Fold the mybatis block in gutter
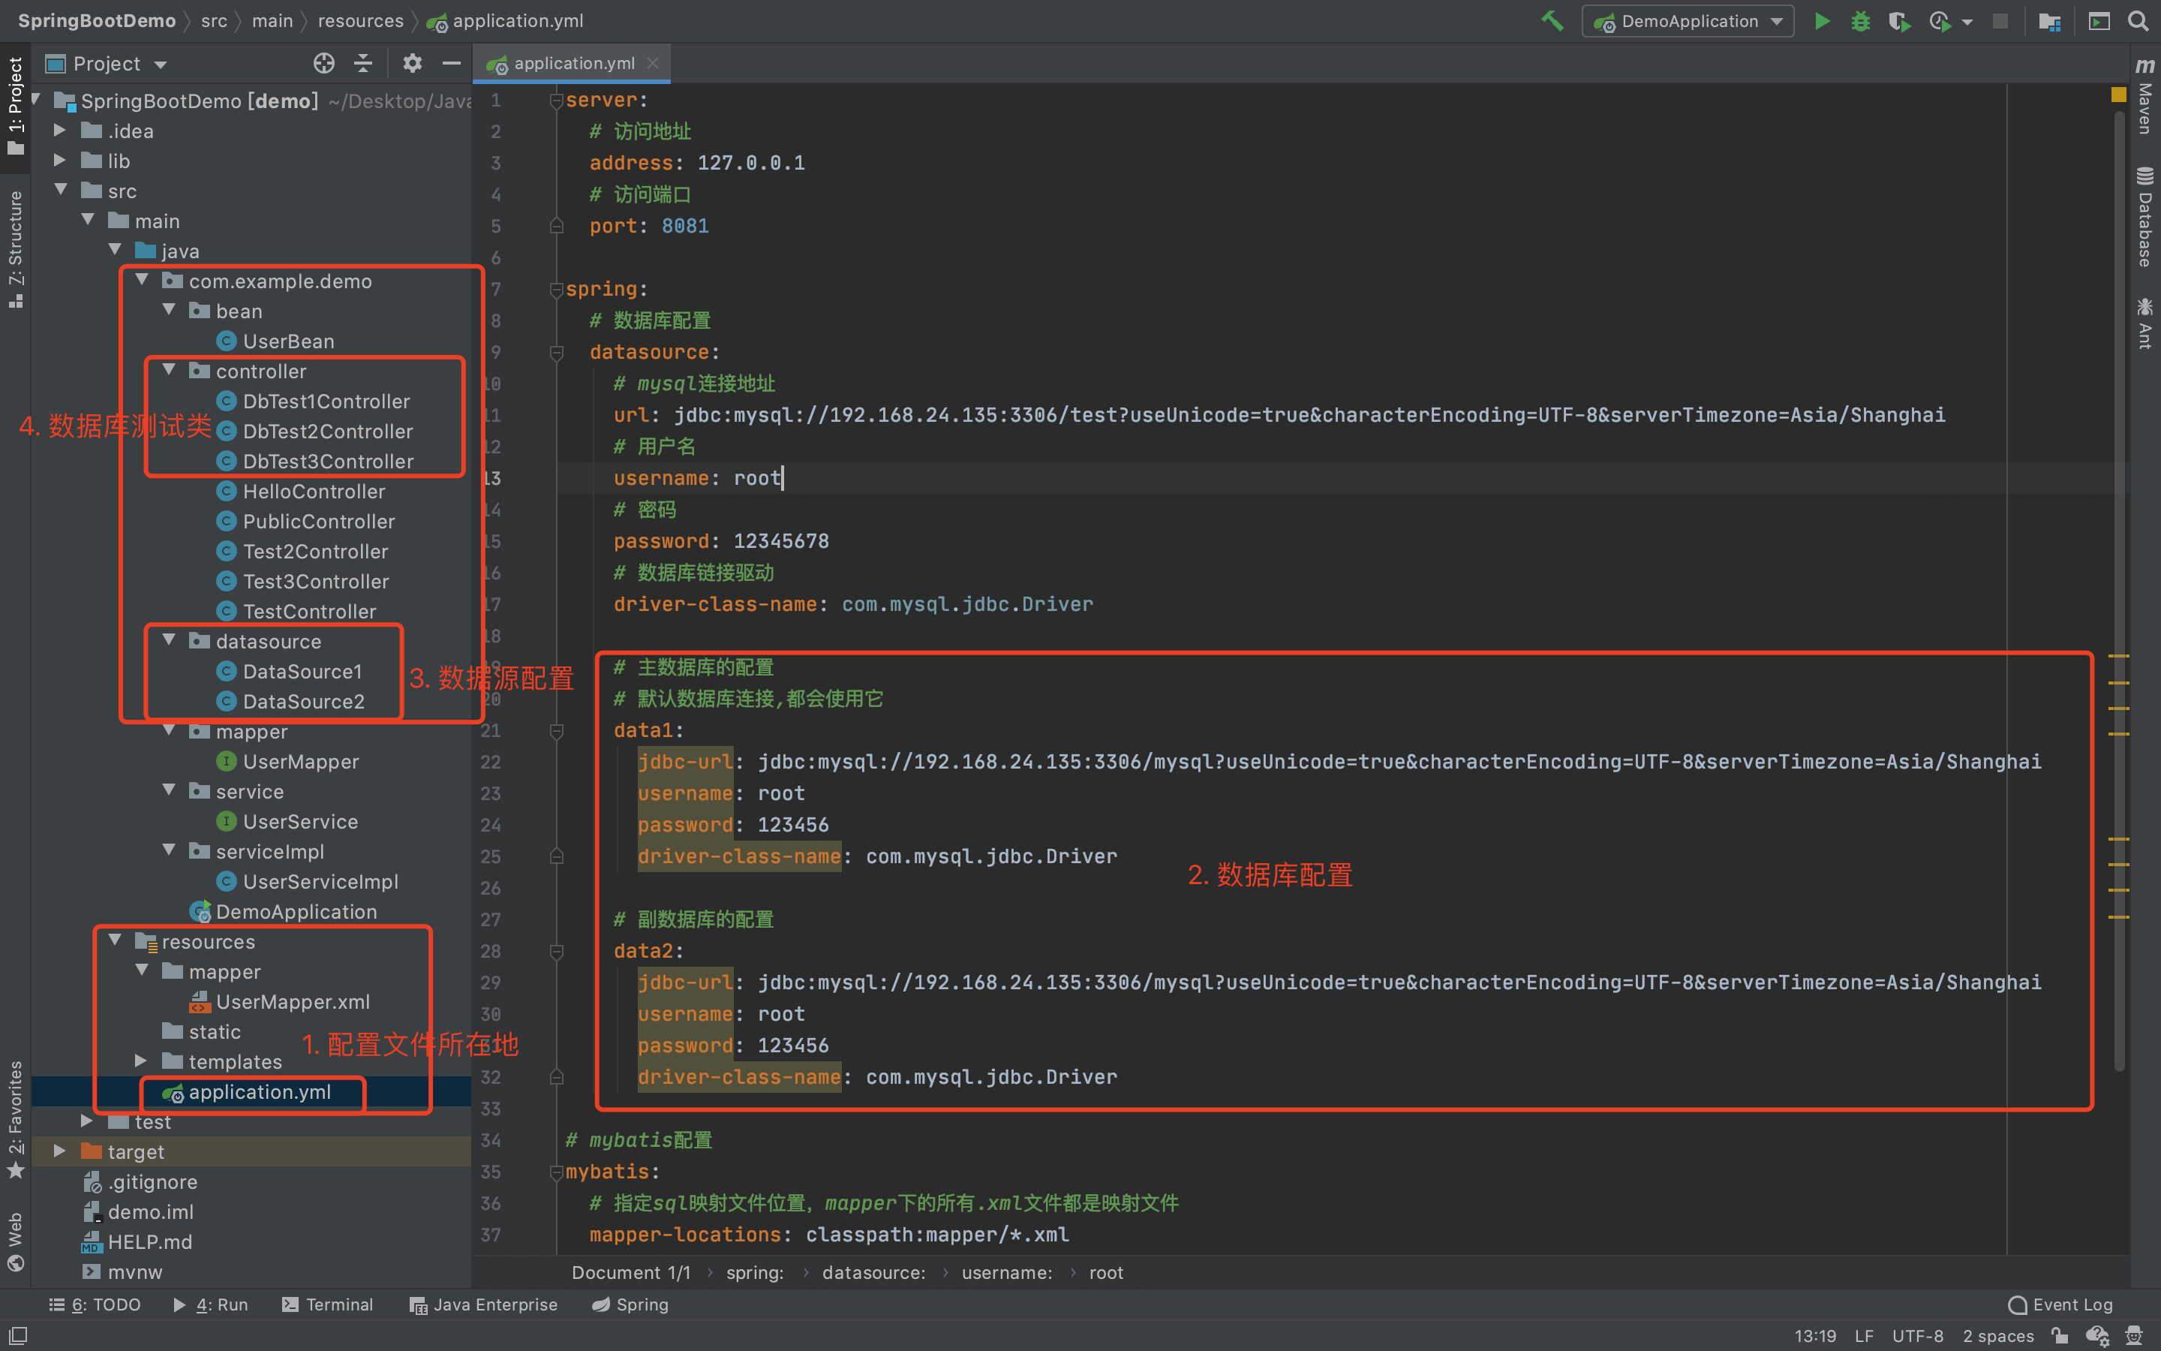The width and height of the screenshot is (2161, 1351). click(556, 1172)
